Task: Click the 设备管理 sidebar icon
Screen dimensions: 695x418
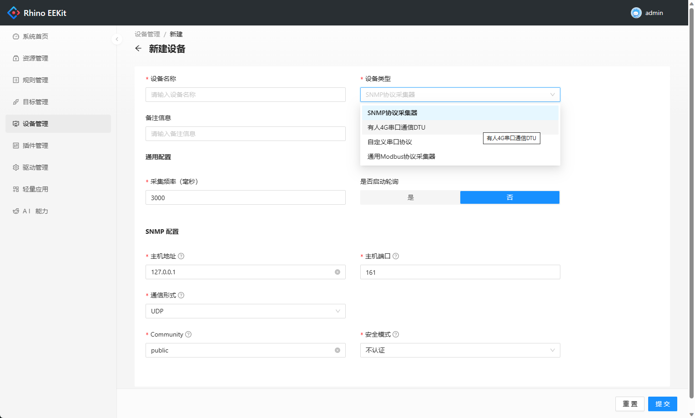Action: [16, 124]
